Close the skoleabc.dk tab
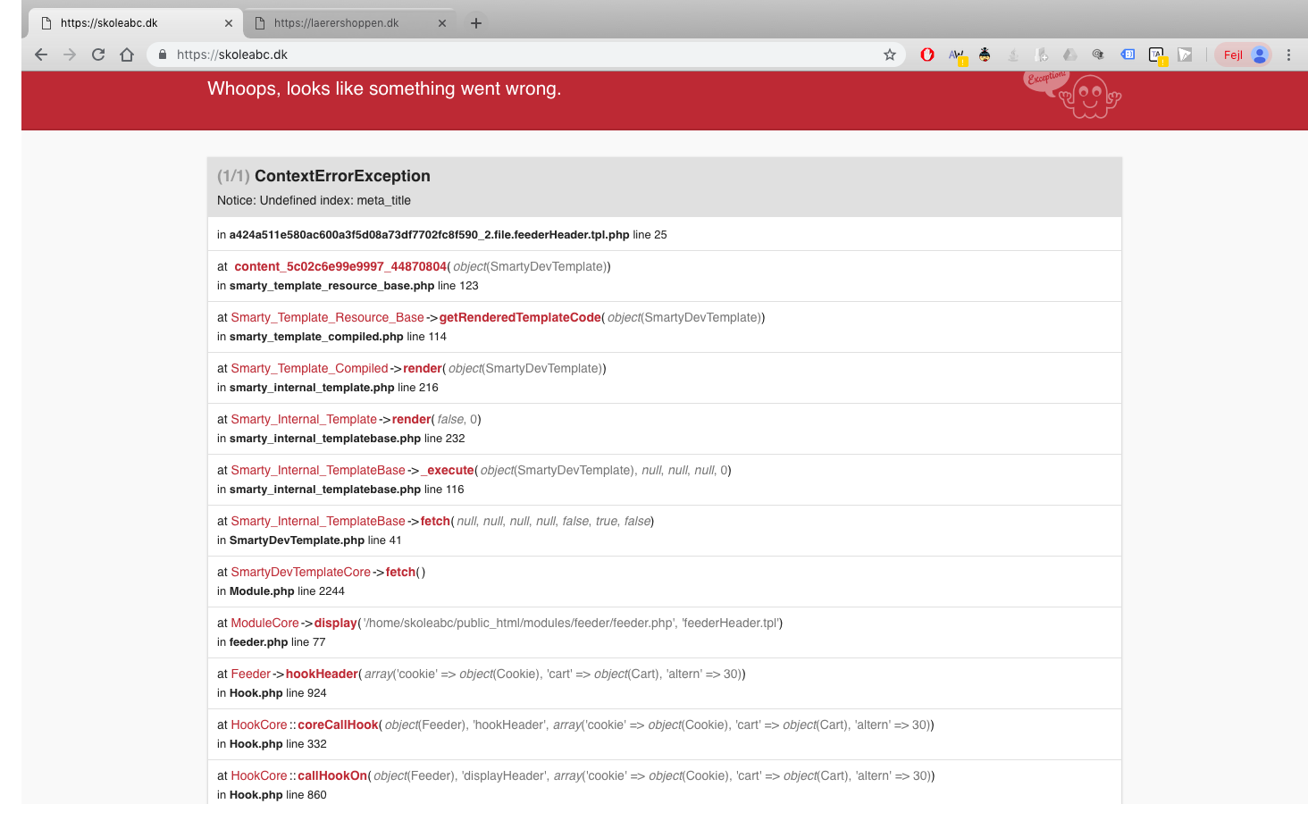The height and width of the screenshot is (829, 1308). [229, 23]
